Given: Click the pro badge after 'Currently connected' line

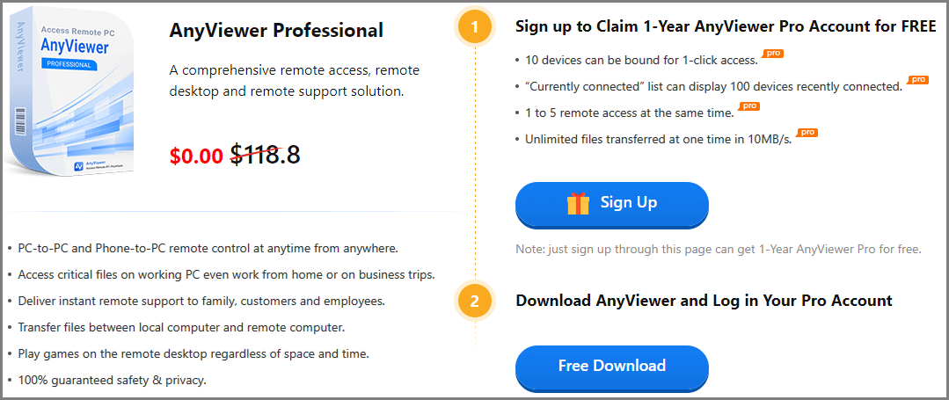Looking at the screenshot, I should [x=917, y=80].
